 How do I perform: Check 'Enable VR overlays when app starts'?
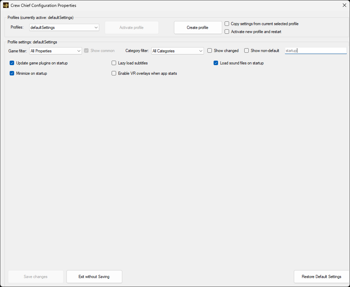tap(114, 73)
